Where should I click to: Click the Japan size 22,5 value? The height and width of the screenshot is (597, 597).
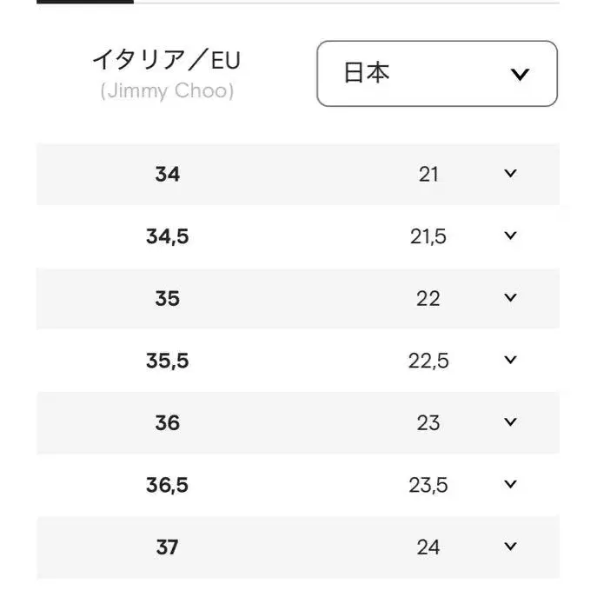(x=428, y=361)
